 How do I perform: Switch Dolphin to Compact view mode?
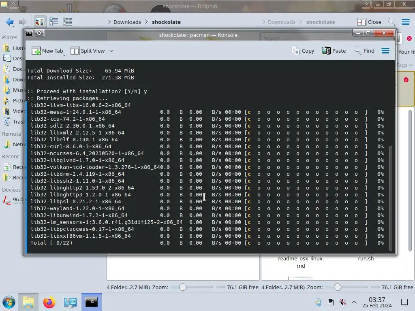click(54, 22)
